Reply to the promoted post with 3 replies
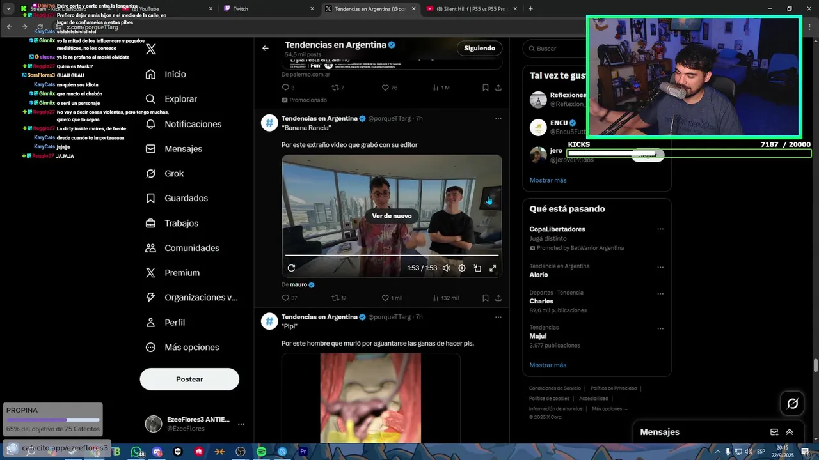 coord(288,88)
